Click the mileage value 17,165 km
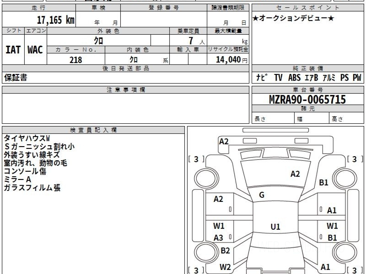 point(56,20)
